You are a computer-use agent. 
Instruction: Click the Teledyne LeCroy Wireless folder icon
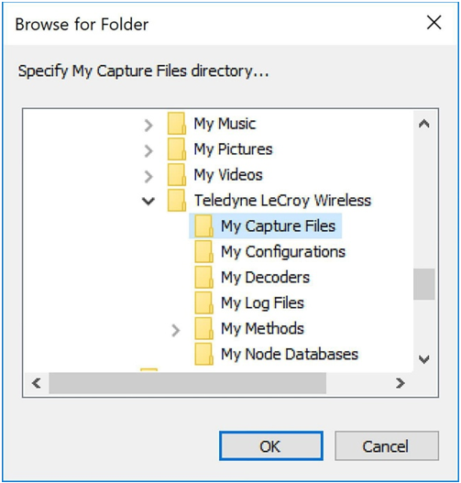(x=177, y=201)
